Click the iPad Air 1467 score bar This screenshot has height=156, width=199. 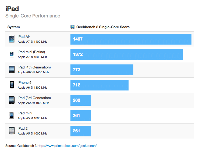[x=131, y=39]
